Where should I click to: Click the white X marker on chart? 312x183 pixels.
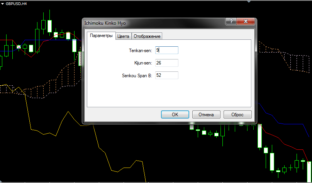pos(19,47)
